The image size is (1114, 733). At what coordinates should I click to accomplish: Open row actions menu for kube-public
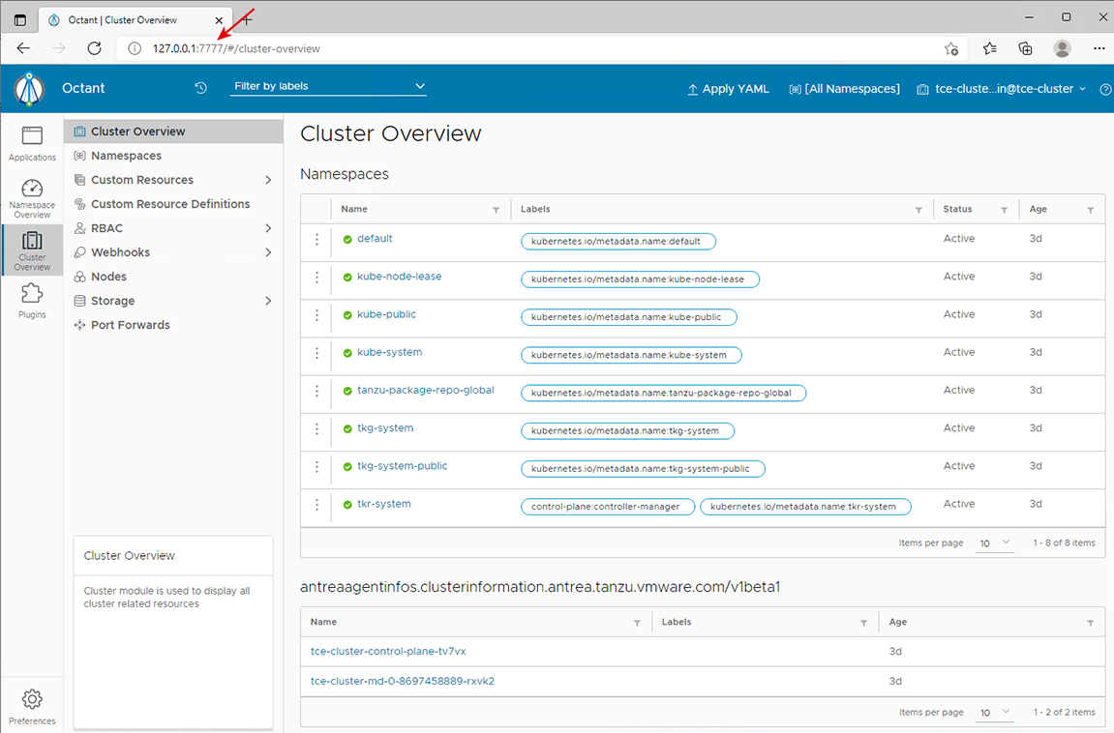[x=316, y=314]
